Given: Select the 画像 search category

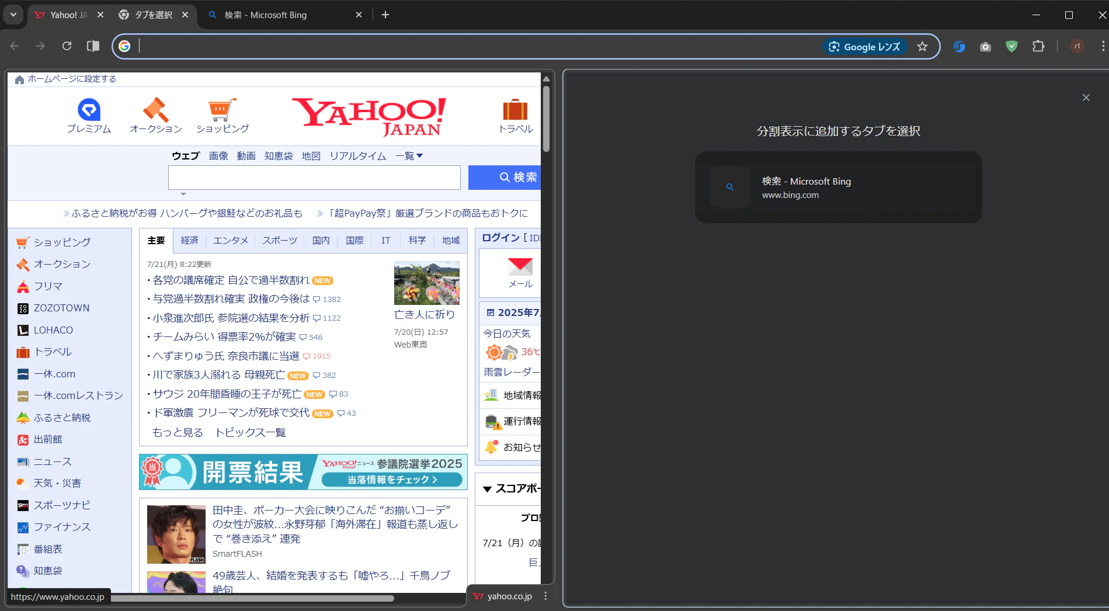Looking at the screenshot, I should coord(218,156).
